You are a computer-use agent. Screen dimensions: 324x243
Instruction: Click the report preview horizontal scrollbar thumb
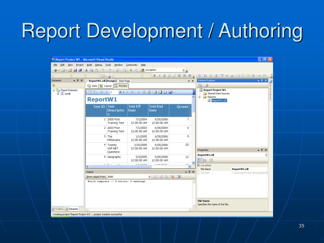coord(120,166)
